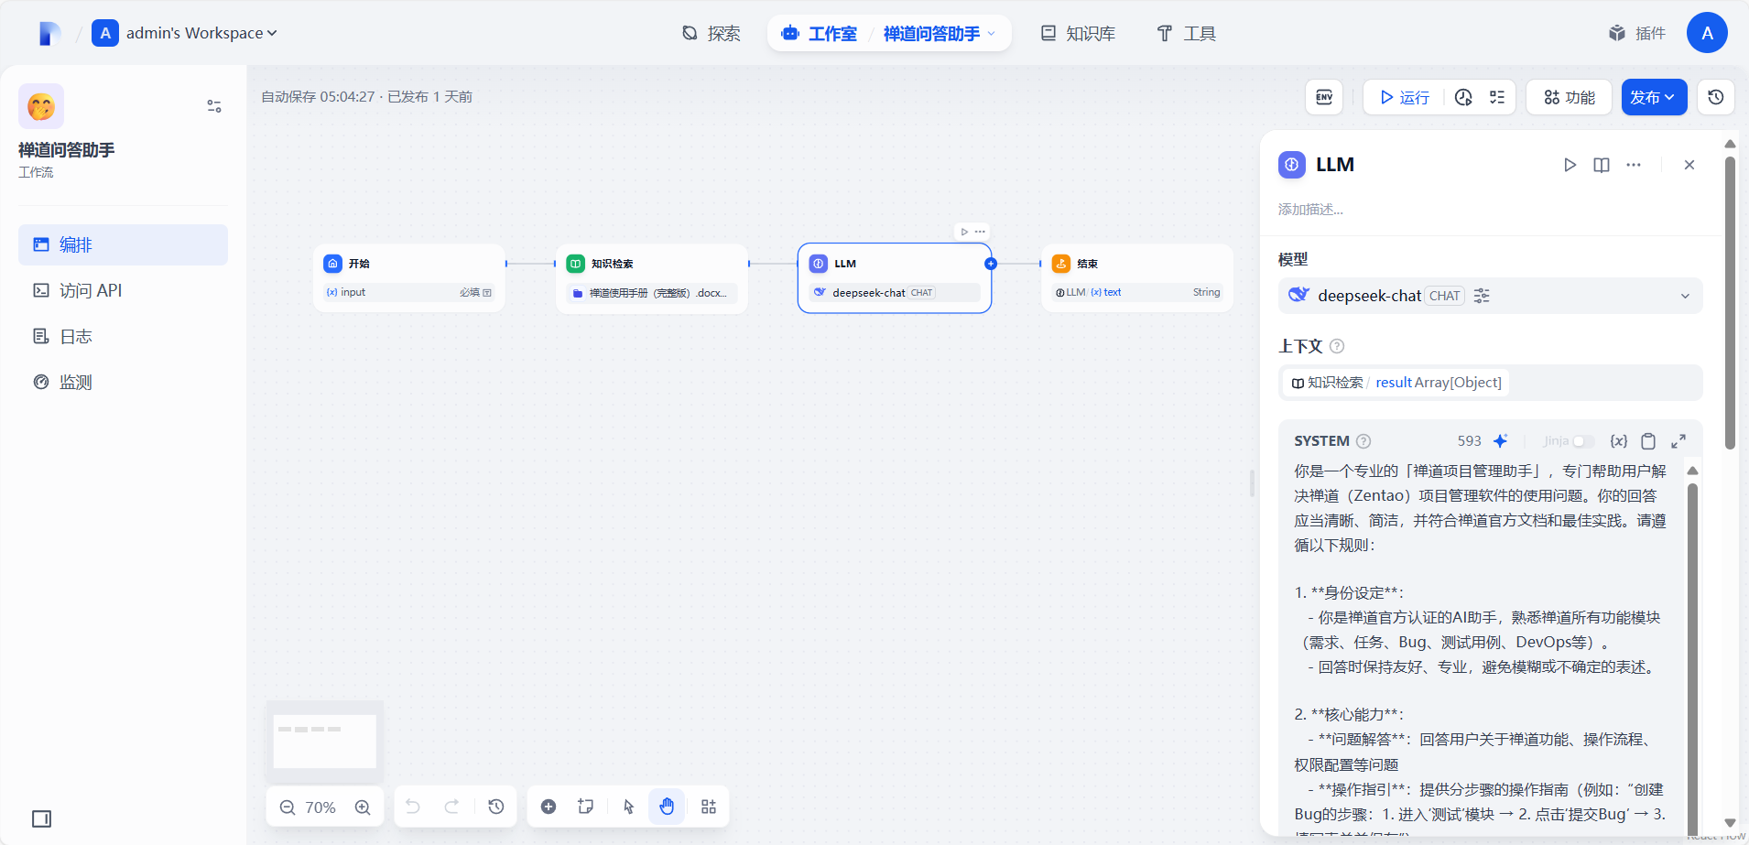Open LLM node more options on canvas
The height and width of the screenshot is (845, 1749).
980,232
